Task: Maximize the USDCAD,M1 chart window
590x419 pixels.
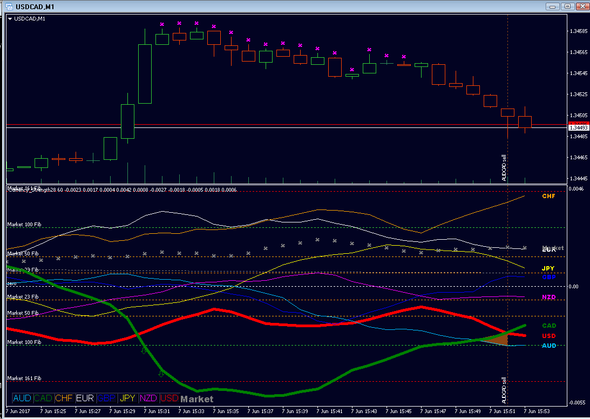Action: pyautogui.click(x=568, y=6)
